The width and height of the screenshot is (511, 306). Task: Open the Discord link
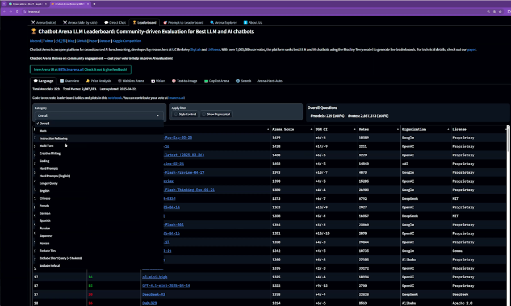pos(36,41)
